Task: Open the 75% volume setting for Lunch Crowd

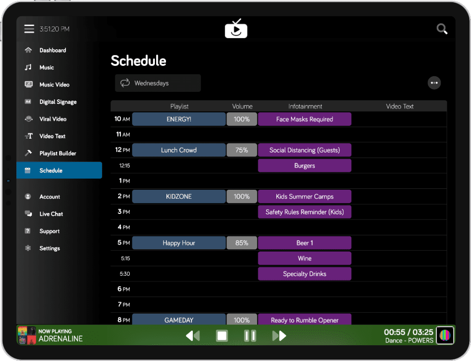Action: [x=242, y=150]
